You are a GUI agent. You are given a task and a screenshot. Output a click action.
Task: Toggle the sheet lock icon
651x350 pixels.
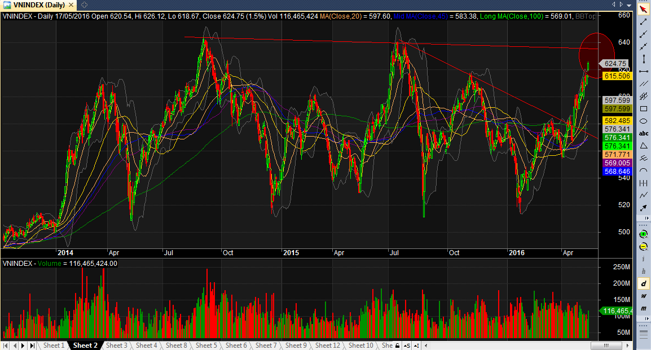397,345
